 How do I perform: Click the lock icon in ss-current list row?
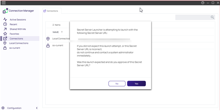click(48, 45)
